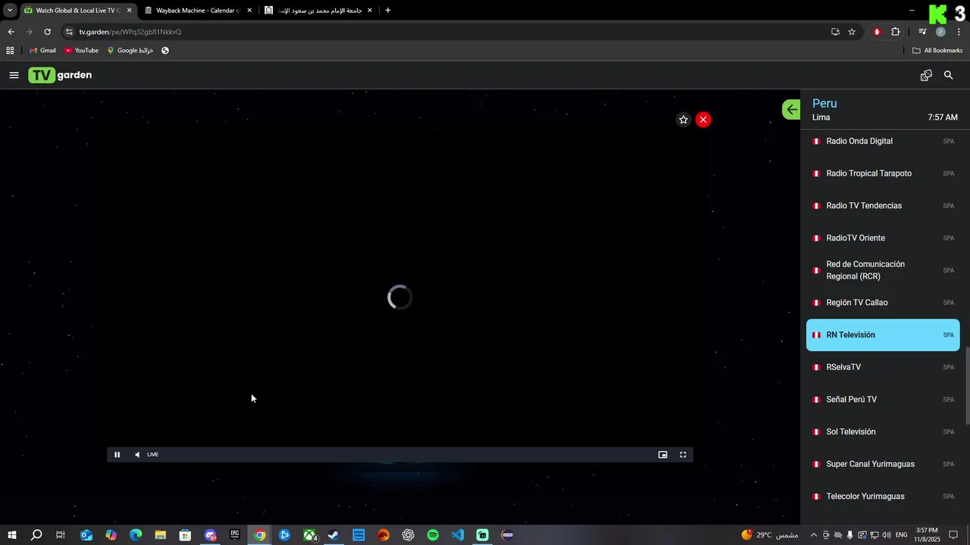
Task: Open the tv.garden search icon
Action: (x=948, y=75)
